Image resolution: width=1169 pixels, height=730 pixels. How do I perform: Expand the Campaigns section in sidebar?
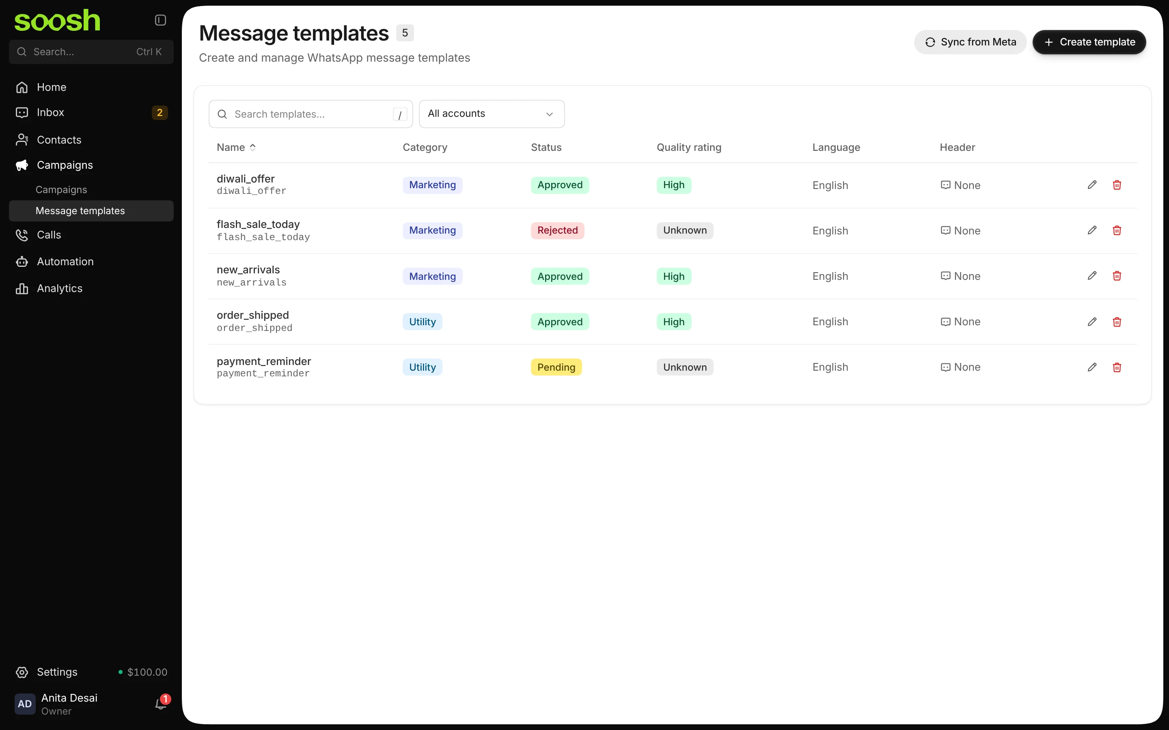point(91,165)
